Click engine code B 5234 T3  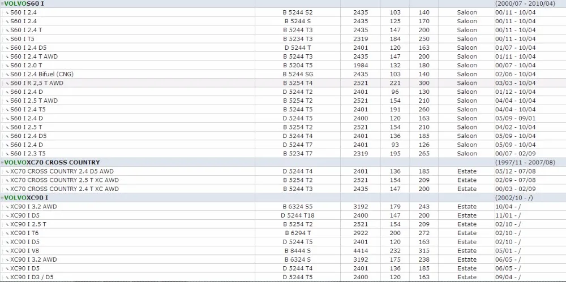coord(298,39)
